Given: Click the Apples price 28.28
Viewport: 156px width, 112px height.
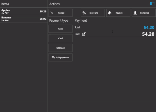Looking at the screenshot, I should (43, 11).
